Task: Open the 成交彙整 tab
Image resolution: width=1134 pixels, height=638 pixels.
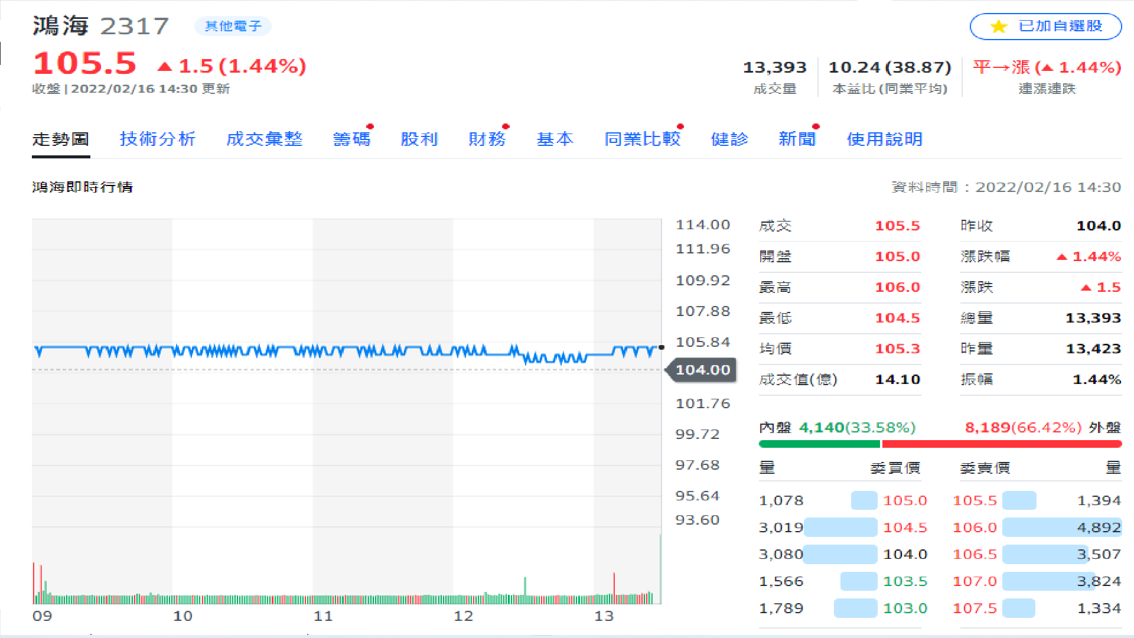Action: [x=265, y=139]
